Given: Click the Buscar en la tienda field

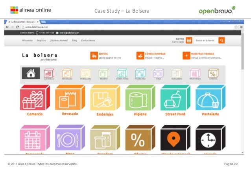Looking at the screenshot, I should point(206,41).
